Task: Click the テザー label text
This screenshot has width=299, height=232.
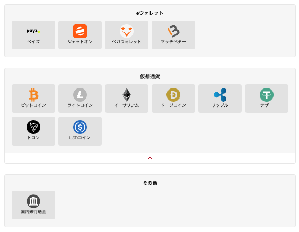Action: tap(266, 105)
